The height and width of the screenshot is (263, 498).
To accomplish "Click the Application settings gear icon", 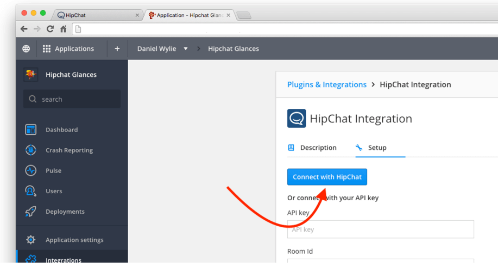I will 31,240.
